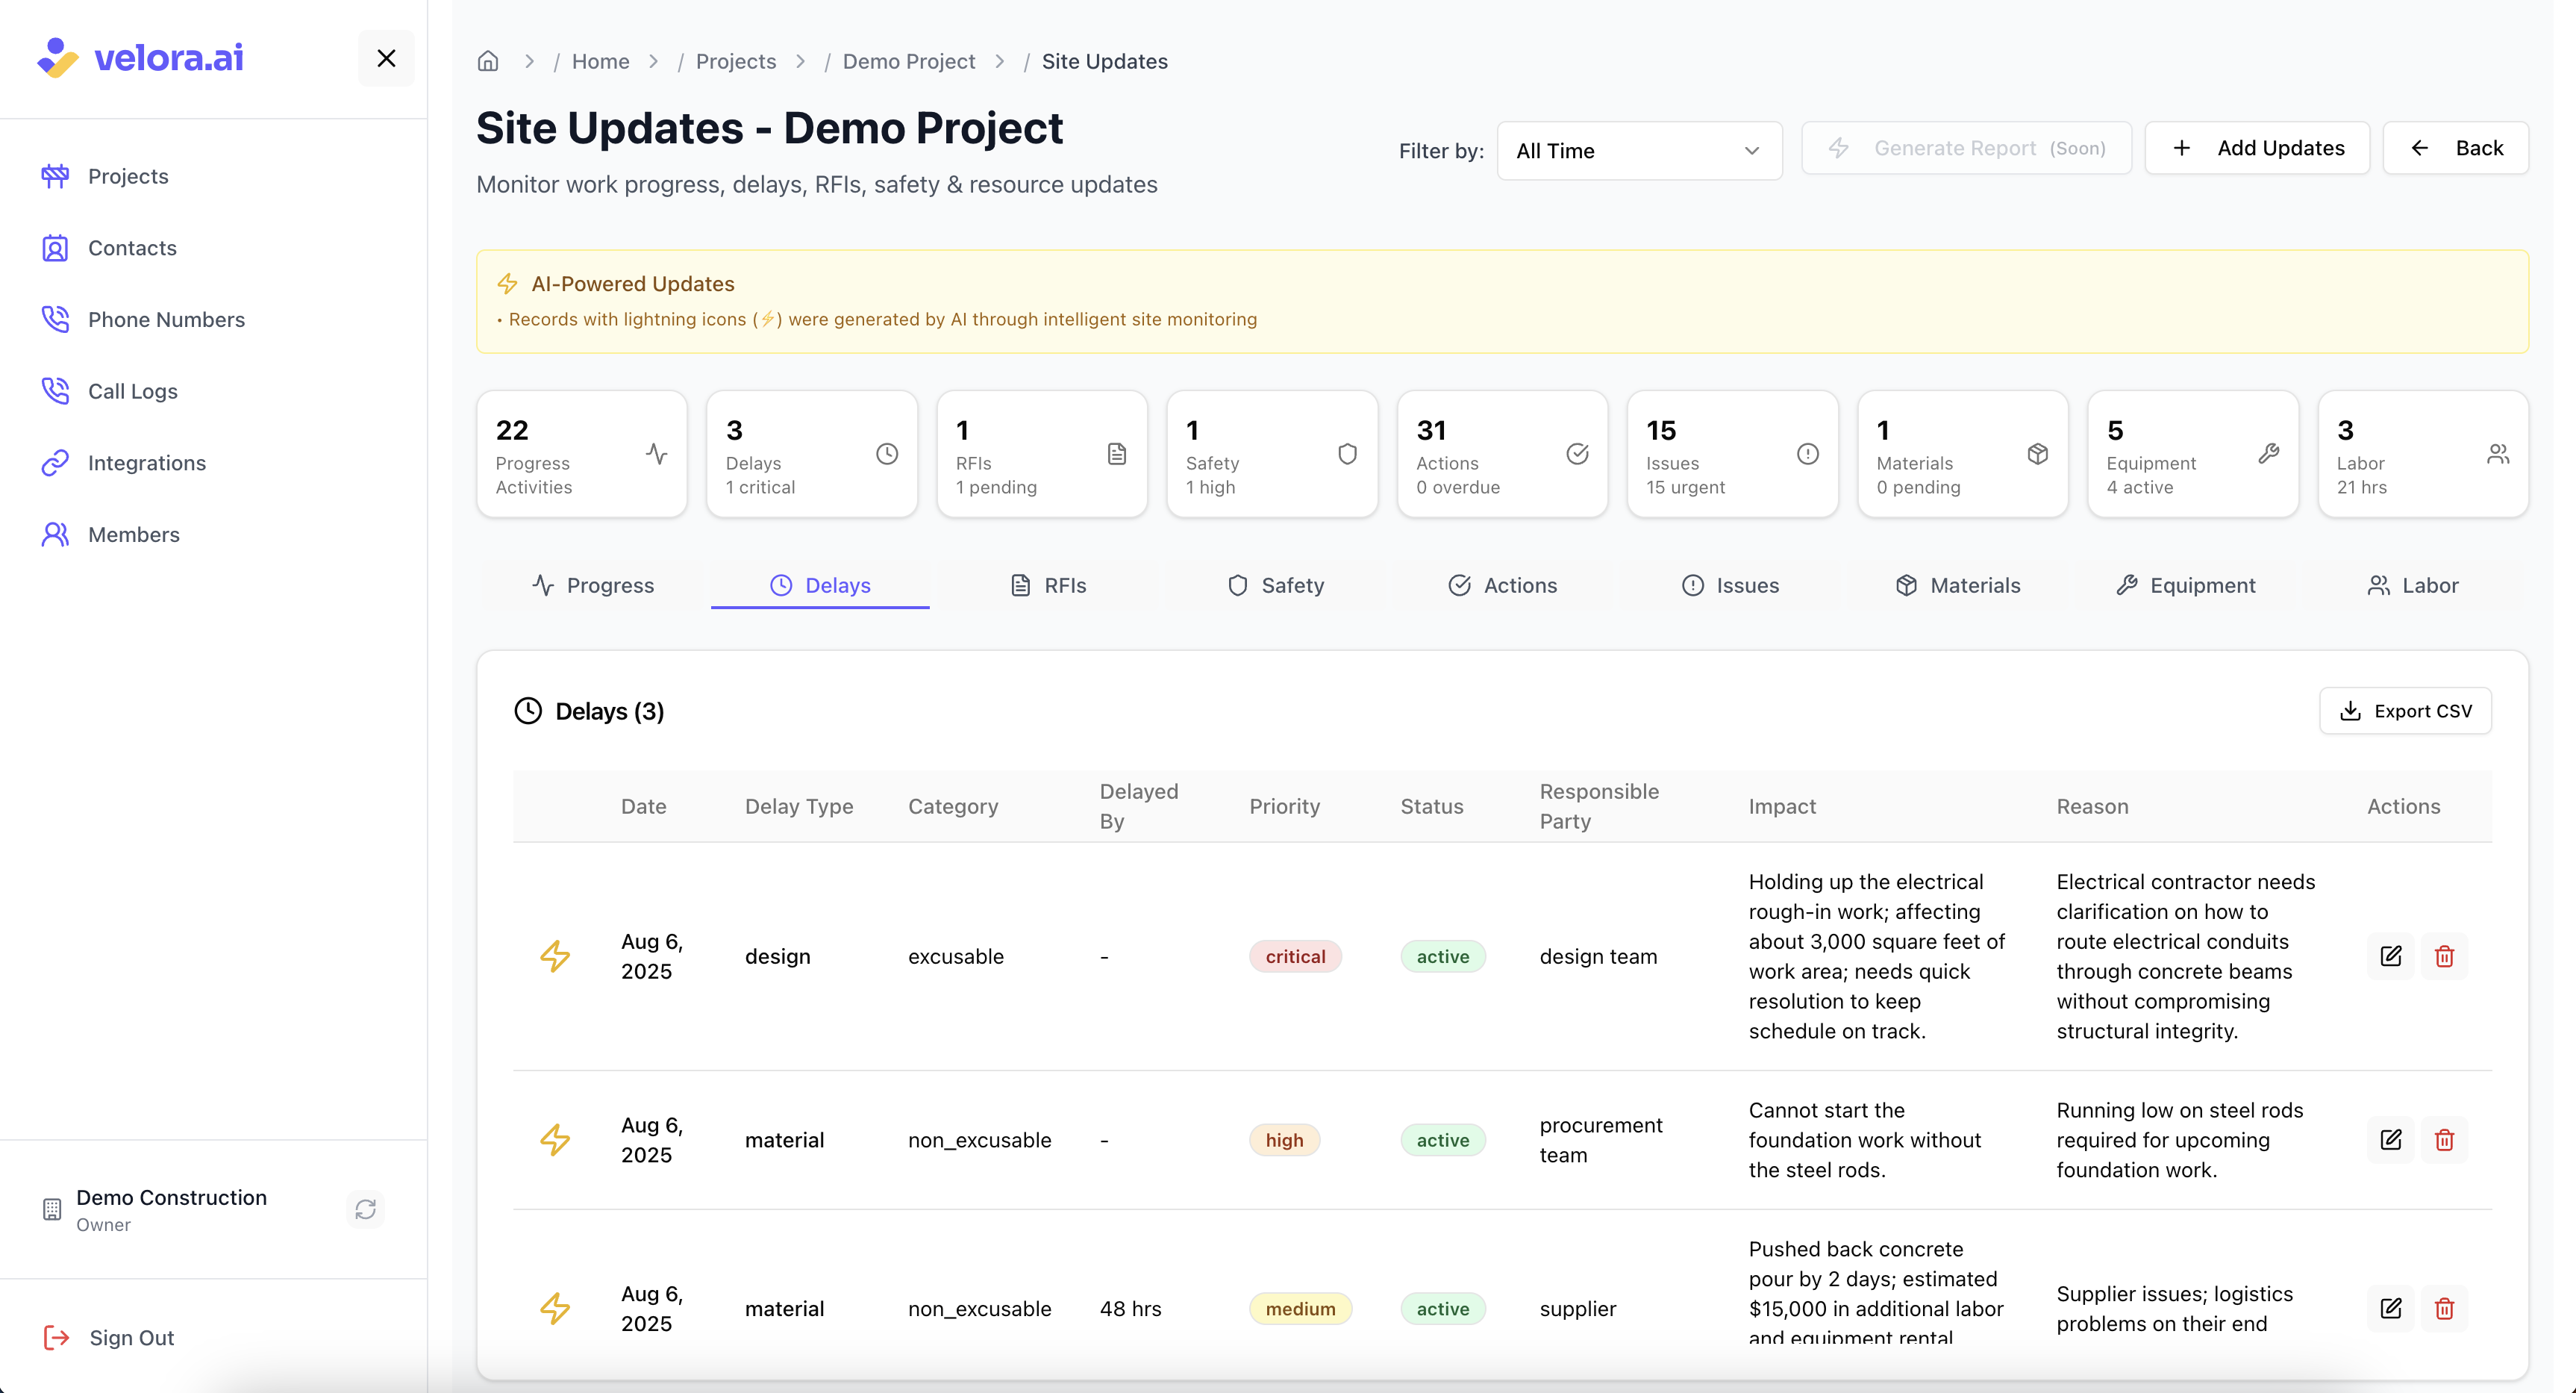This screenshot has height=1393, width=2576.
Task: Navigate to Demo Project breadcrumb link
Action: (x=909, y=61)
